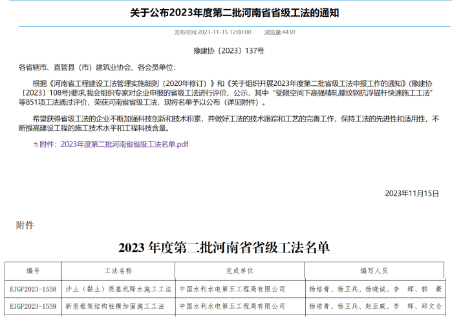This screenshot has height=321, width=452.
Task: Select the document number 豫建协〔2023〕137号
Action: pos(229,51)
